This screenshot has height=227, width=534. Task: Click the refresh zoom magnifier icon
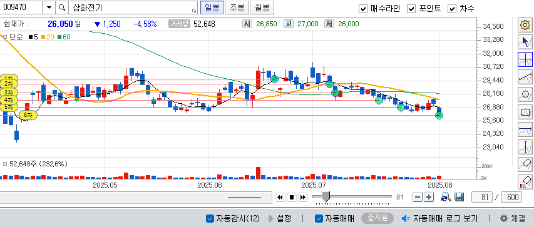coord(446,197)
